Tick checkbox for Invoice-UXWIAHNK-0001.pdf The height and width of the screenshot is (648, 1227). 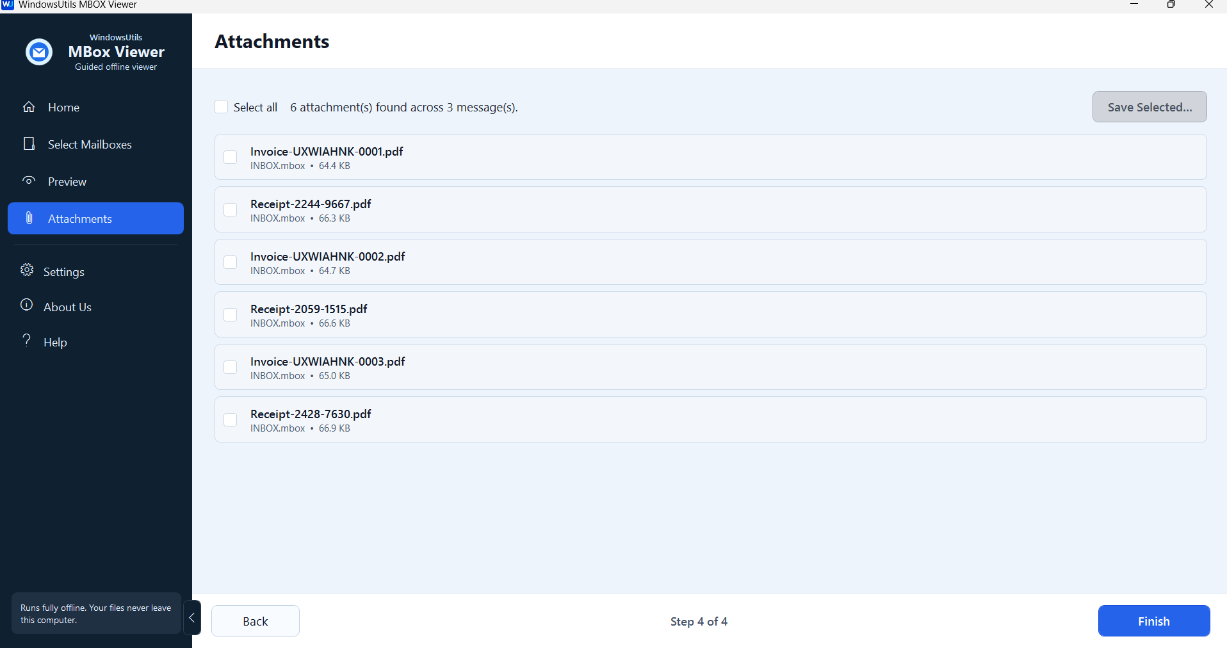tap(231, 157)
